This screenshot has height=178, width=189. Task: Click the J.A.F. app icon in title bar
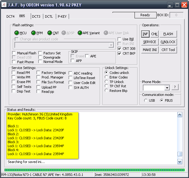(4, 5)
